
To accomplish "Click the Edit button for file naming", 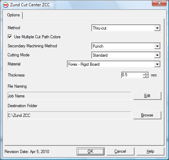I will tap(147, 96).
